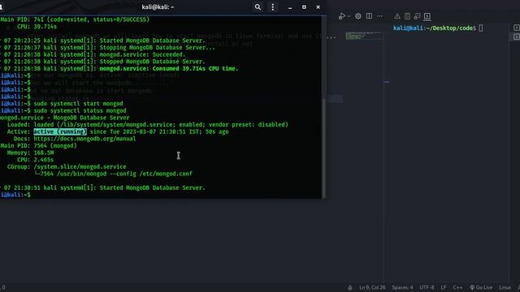Open the terminal's three-dot options menu
This screenshot has width=520, height=292.
pyautogui.click(x=273, y=7)
